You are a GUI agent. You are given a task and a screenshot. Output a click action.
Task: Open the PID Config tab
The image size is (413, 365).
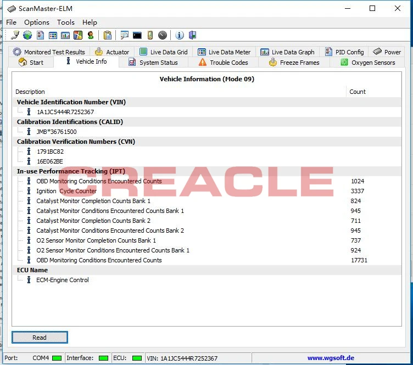(344, 52)
